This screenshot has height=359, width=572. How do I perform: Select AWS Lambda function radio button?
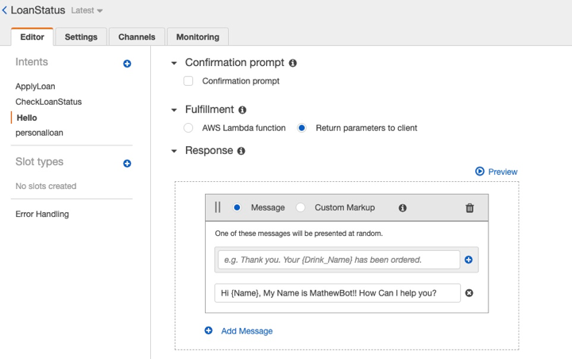click(x=188, y=128)
